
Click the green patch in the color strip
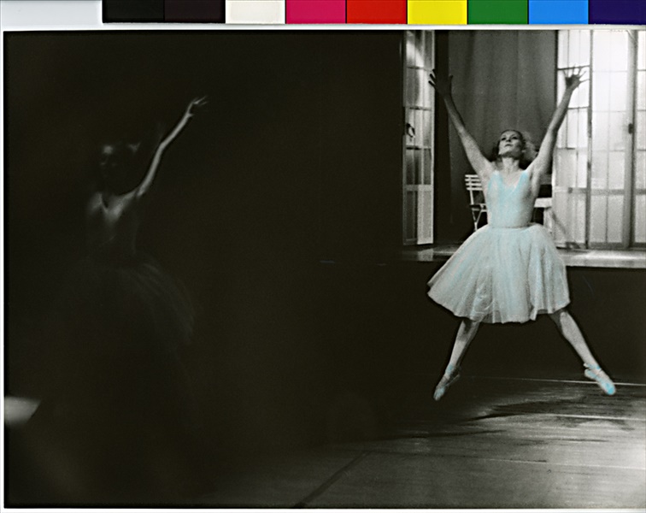[497, 12]
